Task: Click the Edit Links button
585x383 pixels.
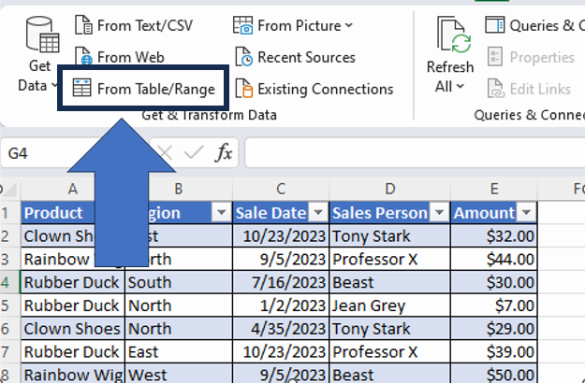Action: click(x=530, y=89)
